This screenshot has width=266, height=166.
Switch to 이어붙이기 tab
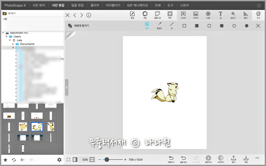click(x=113, y=5)
